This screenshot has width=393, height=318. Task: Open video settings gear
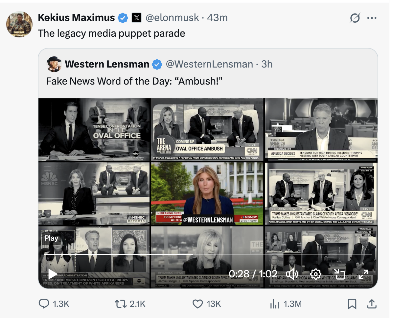(x=316, y=274)
